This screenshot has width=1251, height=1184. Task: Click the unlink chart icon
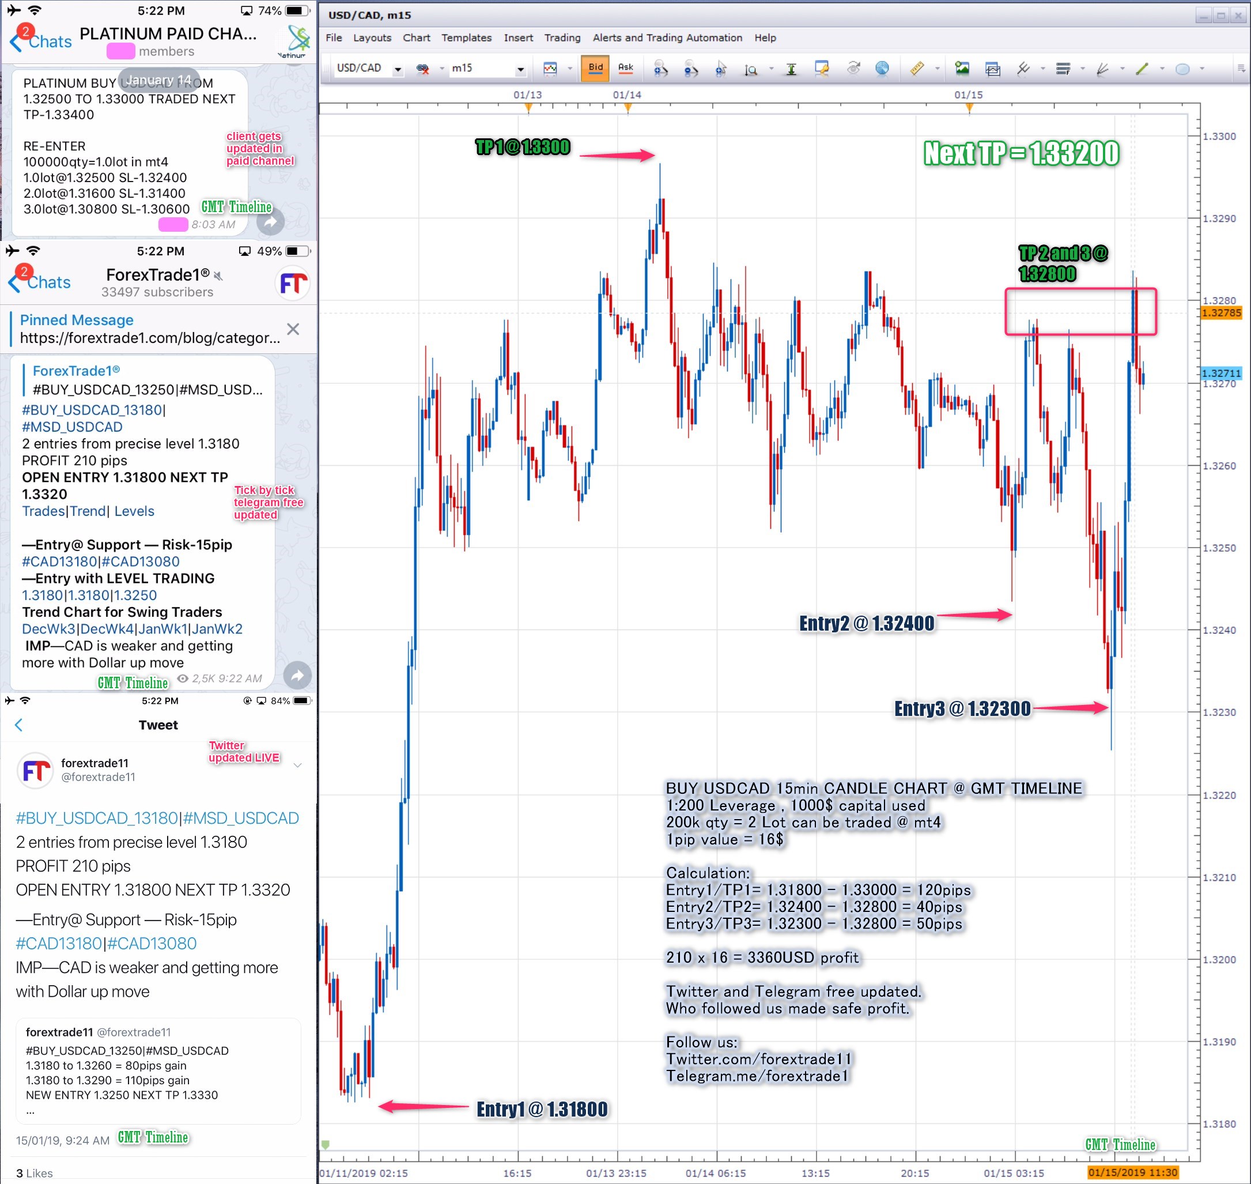tap(423, 69)
